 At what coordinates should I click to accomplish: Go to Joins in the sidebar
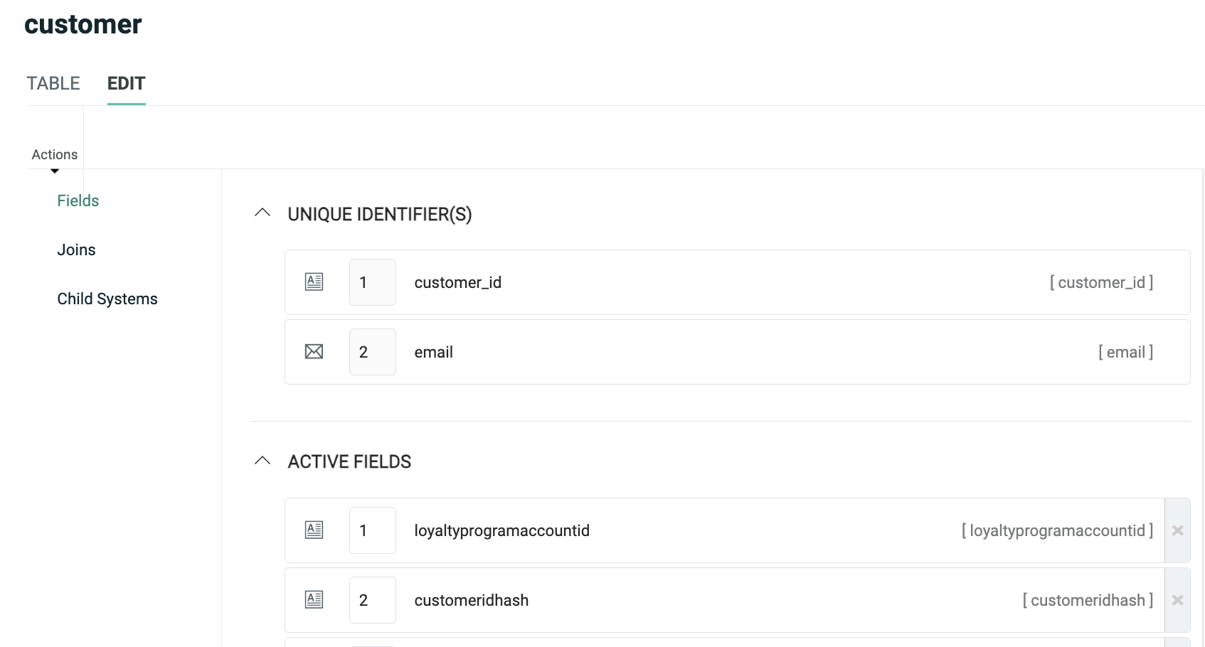tap(76, 250)
